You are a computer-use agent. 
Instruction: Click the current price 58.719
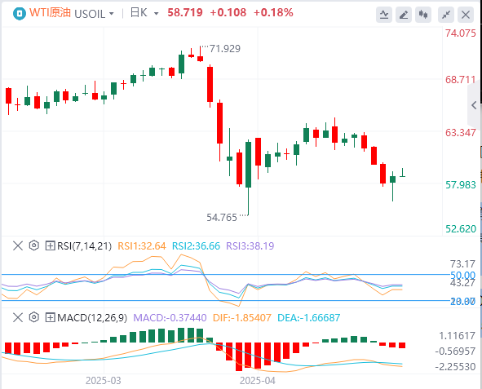point(185,12)
